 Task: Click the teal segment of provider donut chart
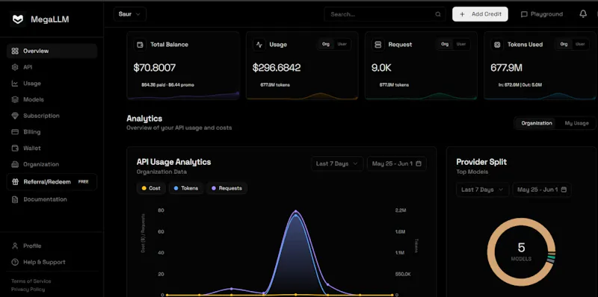pos(551,258)
